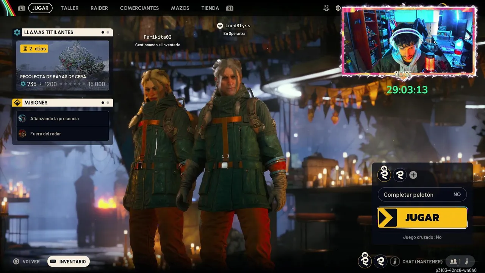Screen dimensions: 485x273
Task: Click the 15 000 final reward goal
Action: pos(97,84)
